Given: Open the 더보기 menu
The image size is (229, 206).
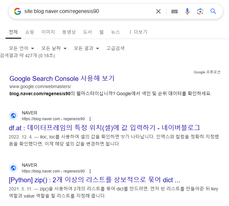Looking at the screenshot, I should [x=138, y=32].
